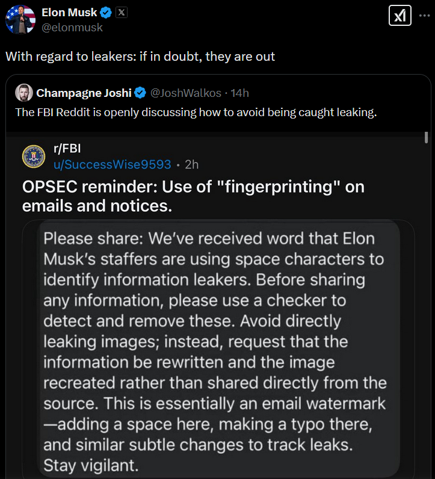Click the scrollbar of the embedded image
Screen dimensions: 435x479
pyautogui.click(x=426, y=137)
